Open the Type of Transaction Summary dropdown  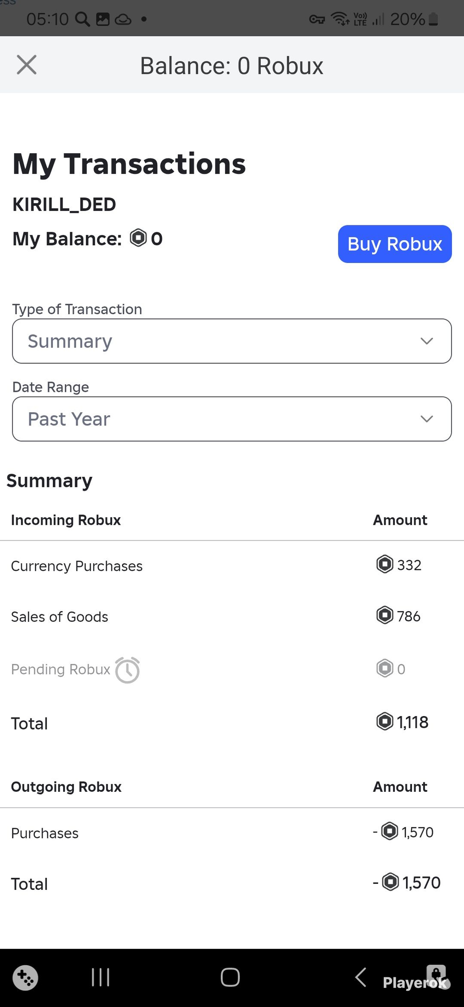pos(232,341)
